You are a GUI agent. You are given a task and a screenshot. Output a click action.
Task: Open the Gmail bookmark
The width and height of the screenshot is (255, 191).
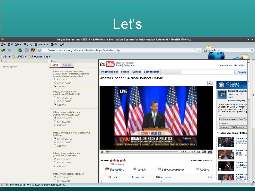[x=6, y=56]
